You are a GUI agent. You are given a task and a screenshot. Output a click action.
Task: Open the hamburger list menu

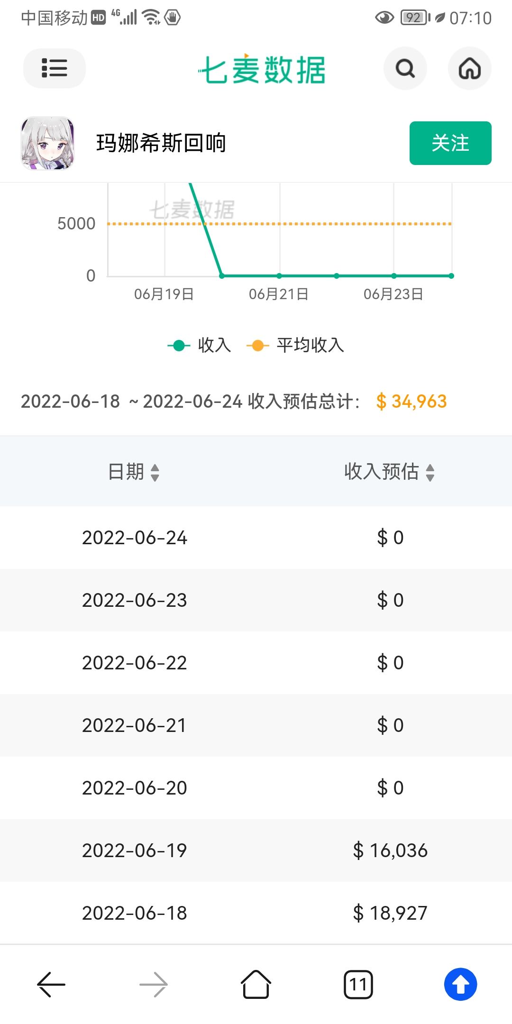[x=54, y=68]
